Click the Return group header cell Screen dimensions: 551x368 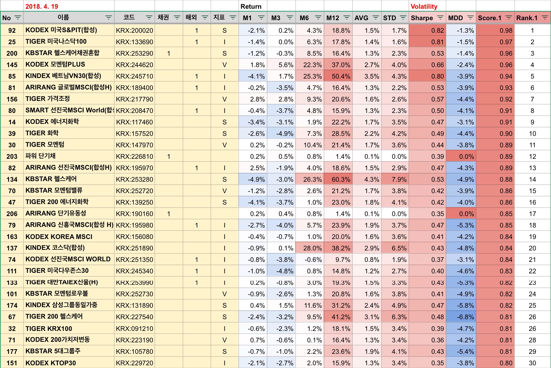pyautogui.click(x=251, y=6)
